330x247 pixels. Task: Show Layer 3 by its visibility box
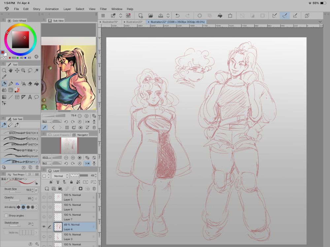[44, 236]
